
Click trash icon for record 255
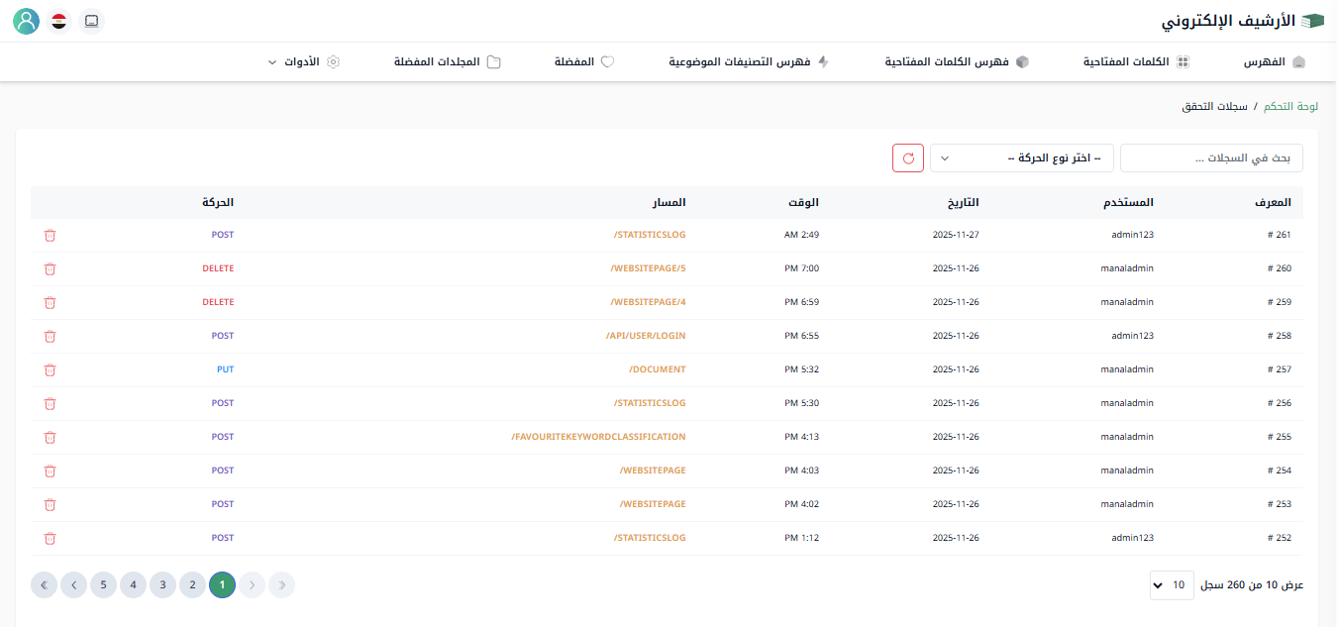51,438
